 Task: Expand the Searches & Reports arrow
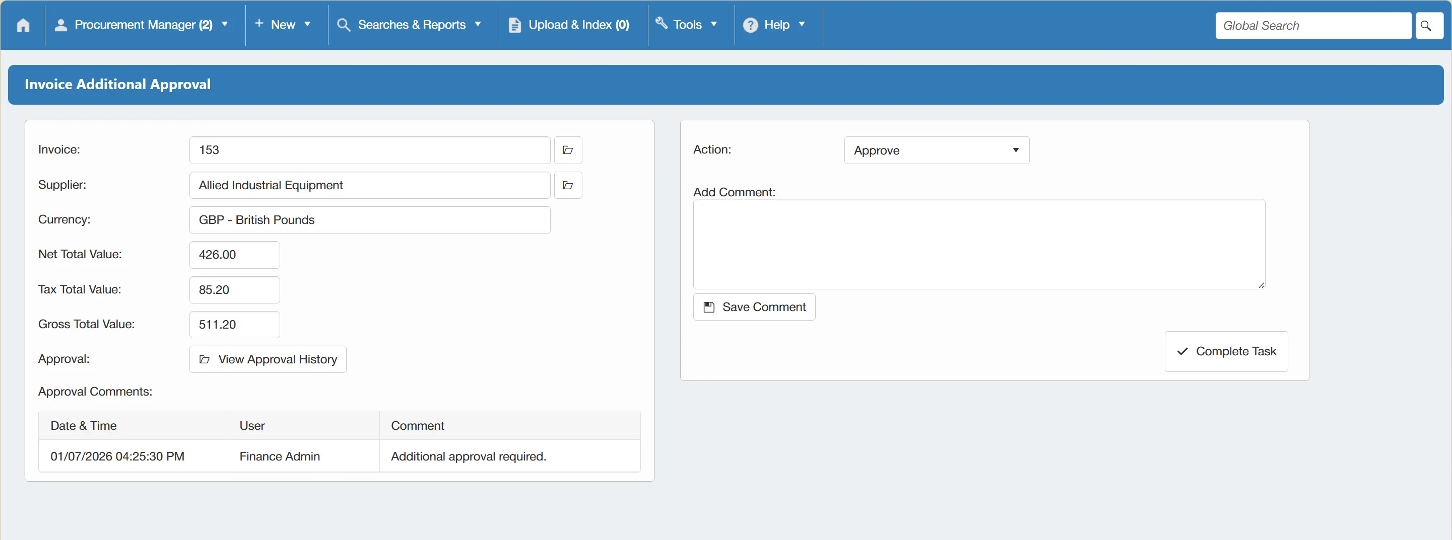point(478,25)
